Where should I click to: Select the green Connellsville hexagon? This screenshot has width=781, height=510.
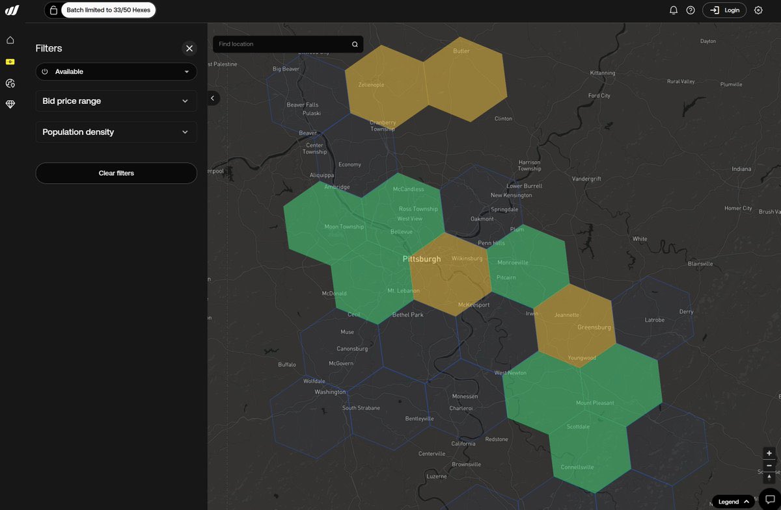point(590,450)
